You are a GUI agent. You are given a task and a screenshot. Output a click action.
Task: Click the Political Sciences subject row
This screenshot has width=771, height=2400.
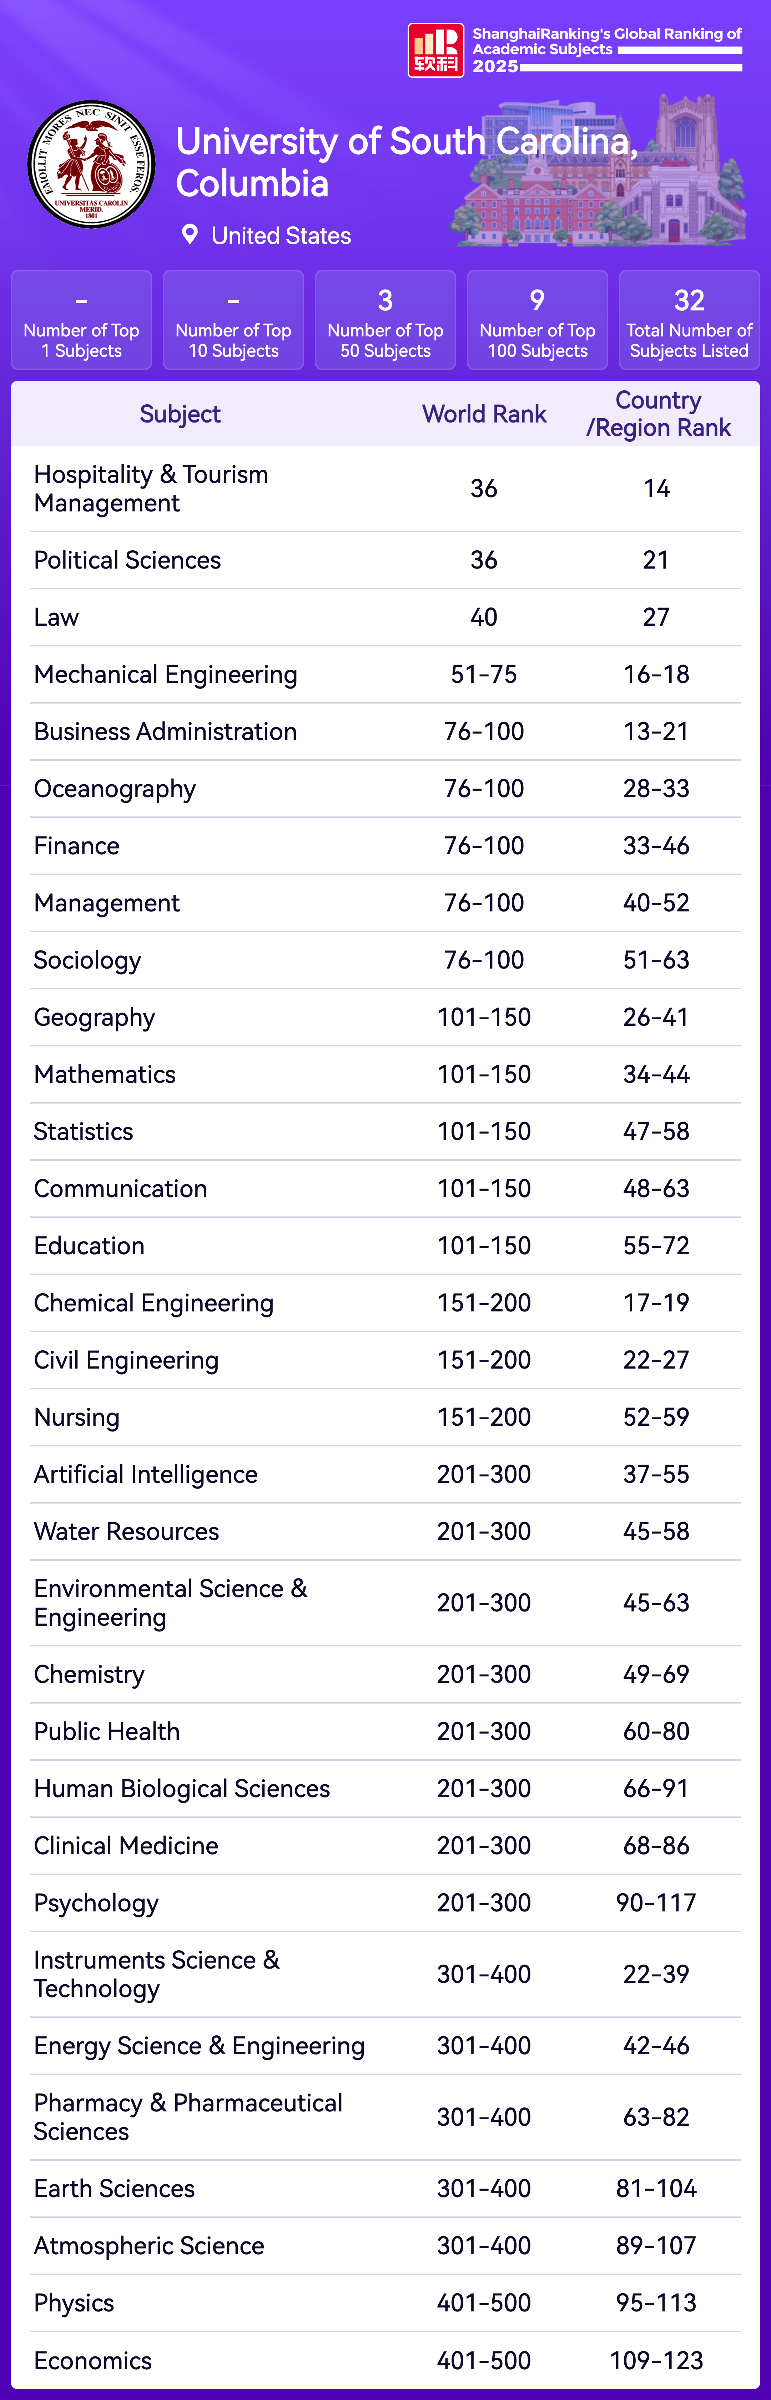(x=127, y=560)
